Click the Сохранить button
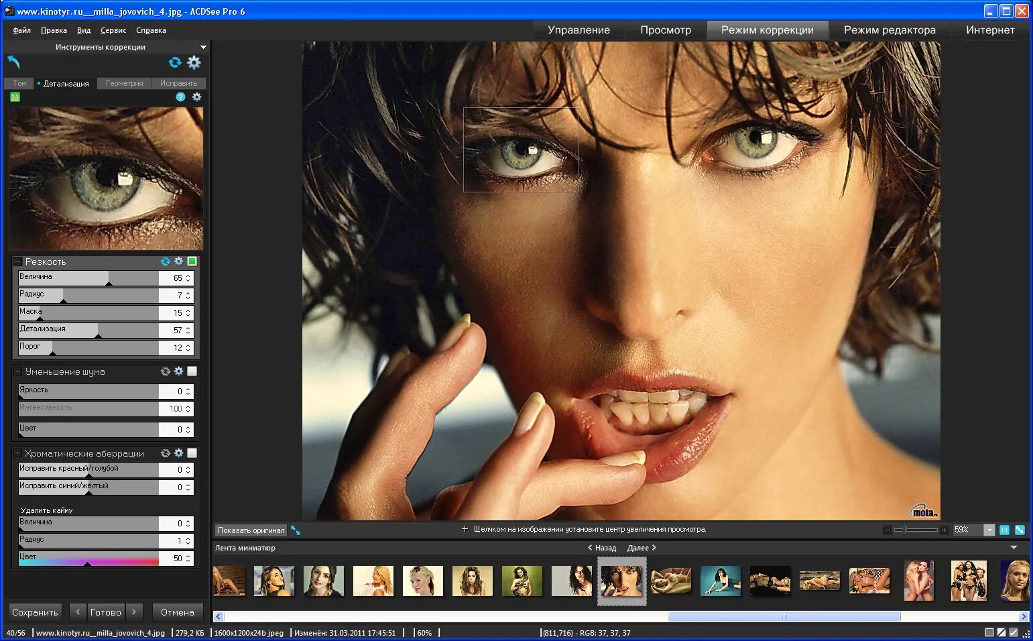 (x=35, y=612)
